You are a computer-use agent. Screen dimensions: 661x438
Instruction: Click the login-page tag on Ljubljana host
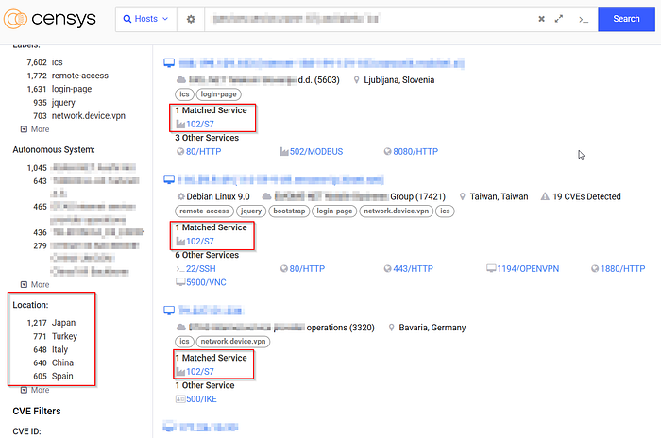(x=218, y=94)
